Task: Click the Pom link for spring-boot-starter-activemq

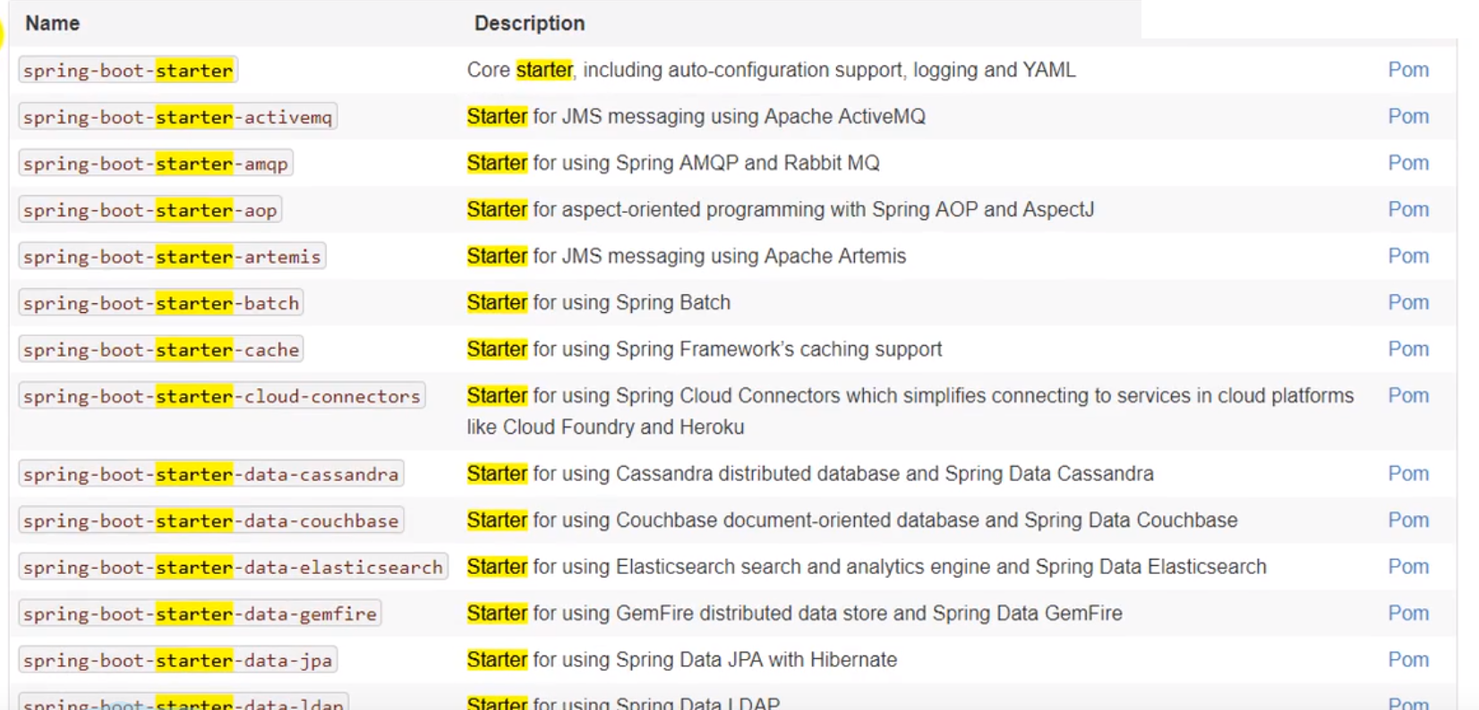Action: tap(1407, 116)
